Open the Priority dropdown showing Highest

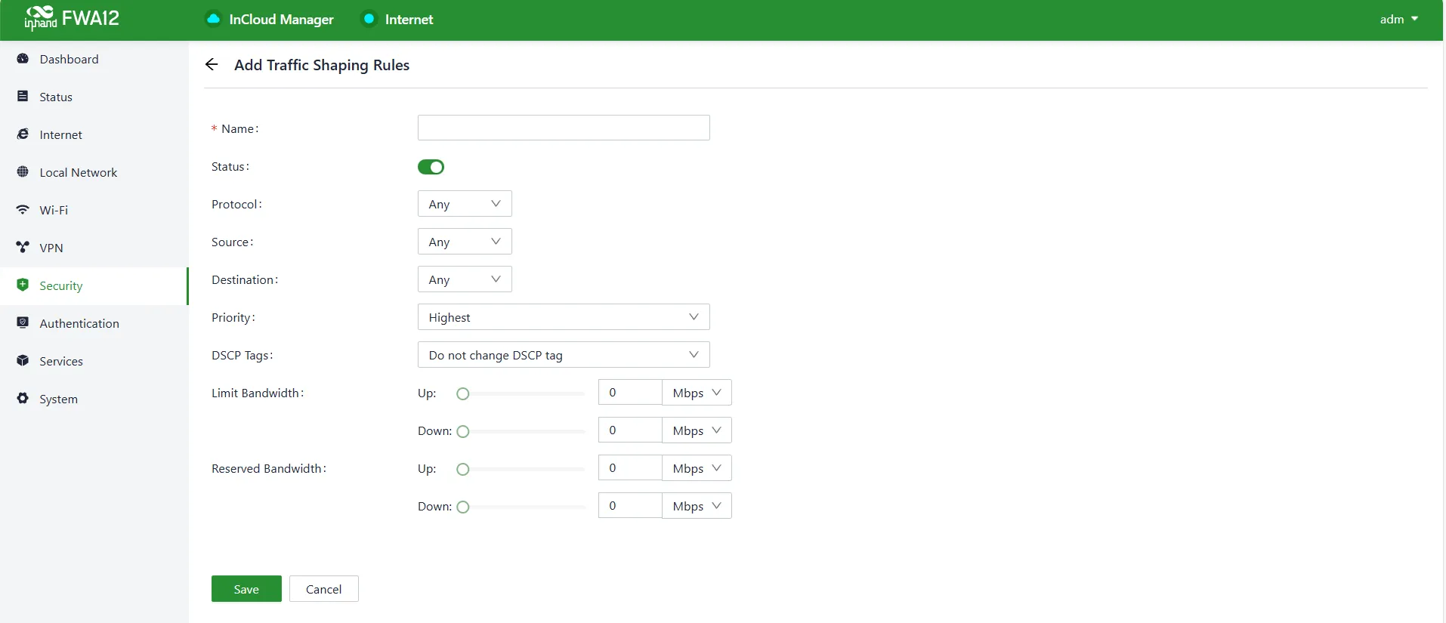click(564, 317)
